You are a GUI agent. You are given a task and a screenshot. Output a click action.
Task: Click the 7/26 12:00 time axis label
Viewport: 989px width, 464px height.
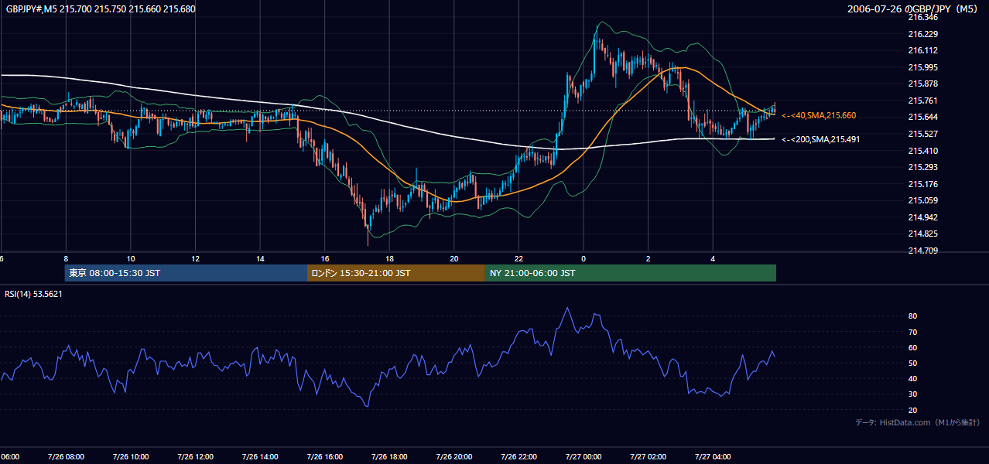click(x=195, y=456)
